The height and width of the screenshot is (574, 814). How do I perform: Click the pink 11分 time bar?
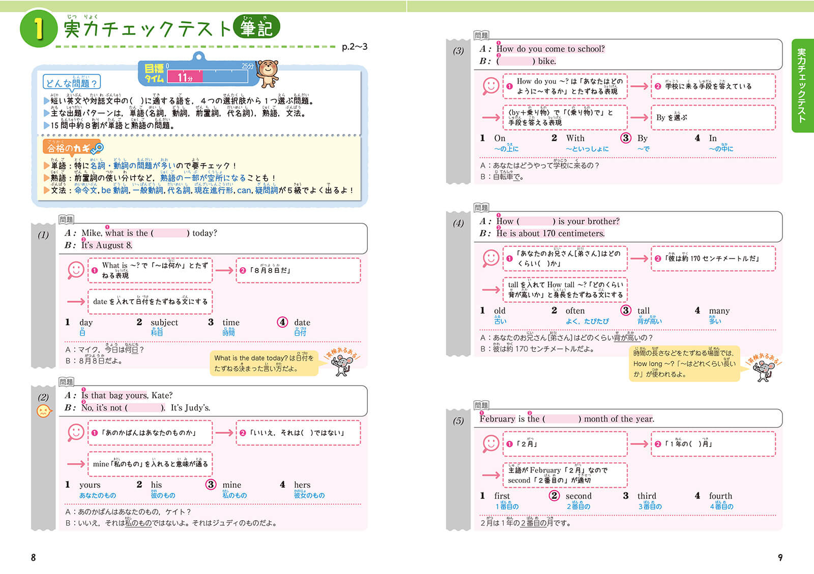[x=185, y=77]
